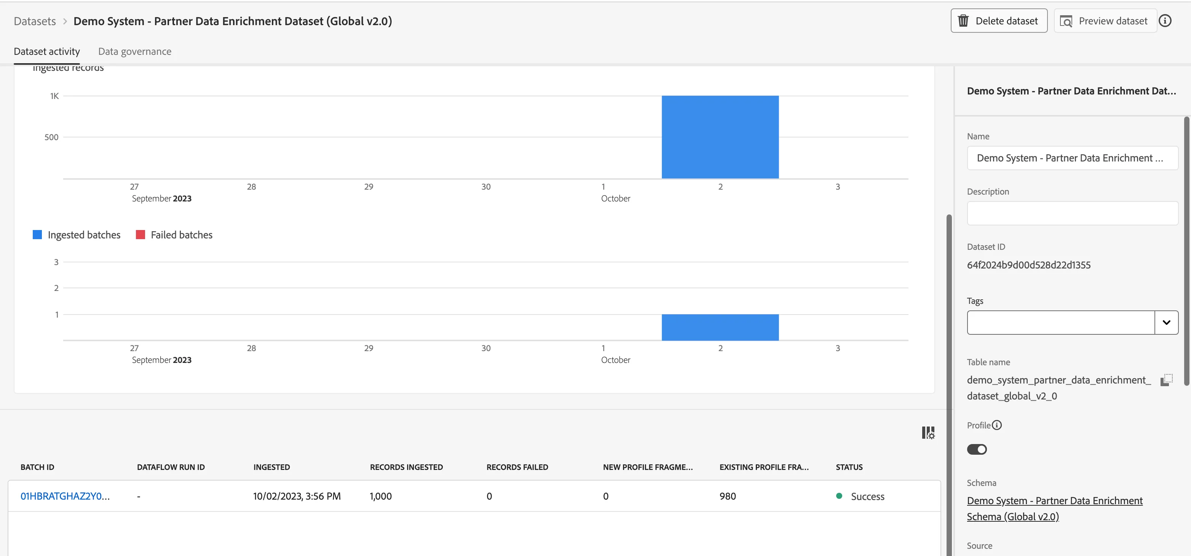
Task: Click the 980 existing profile fragments value
Action: click(727, 496)
